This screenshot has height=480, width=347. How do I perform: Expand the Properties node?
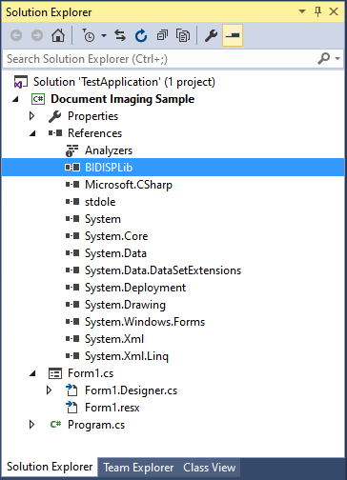(x=31, y=116)
